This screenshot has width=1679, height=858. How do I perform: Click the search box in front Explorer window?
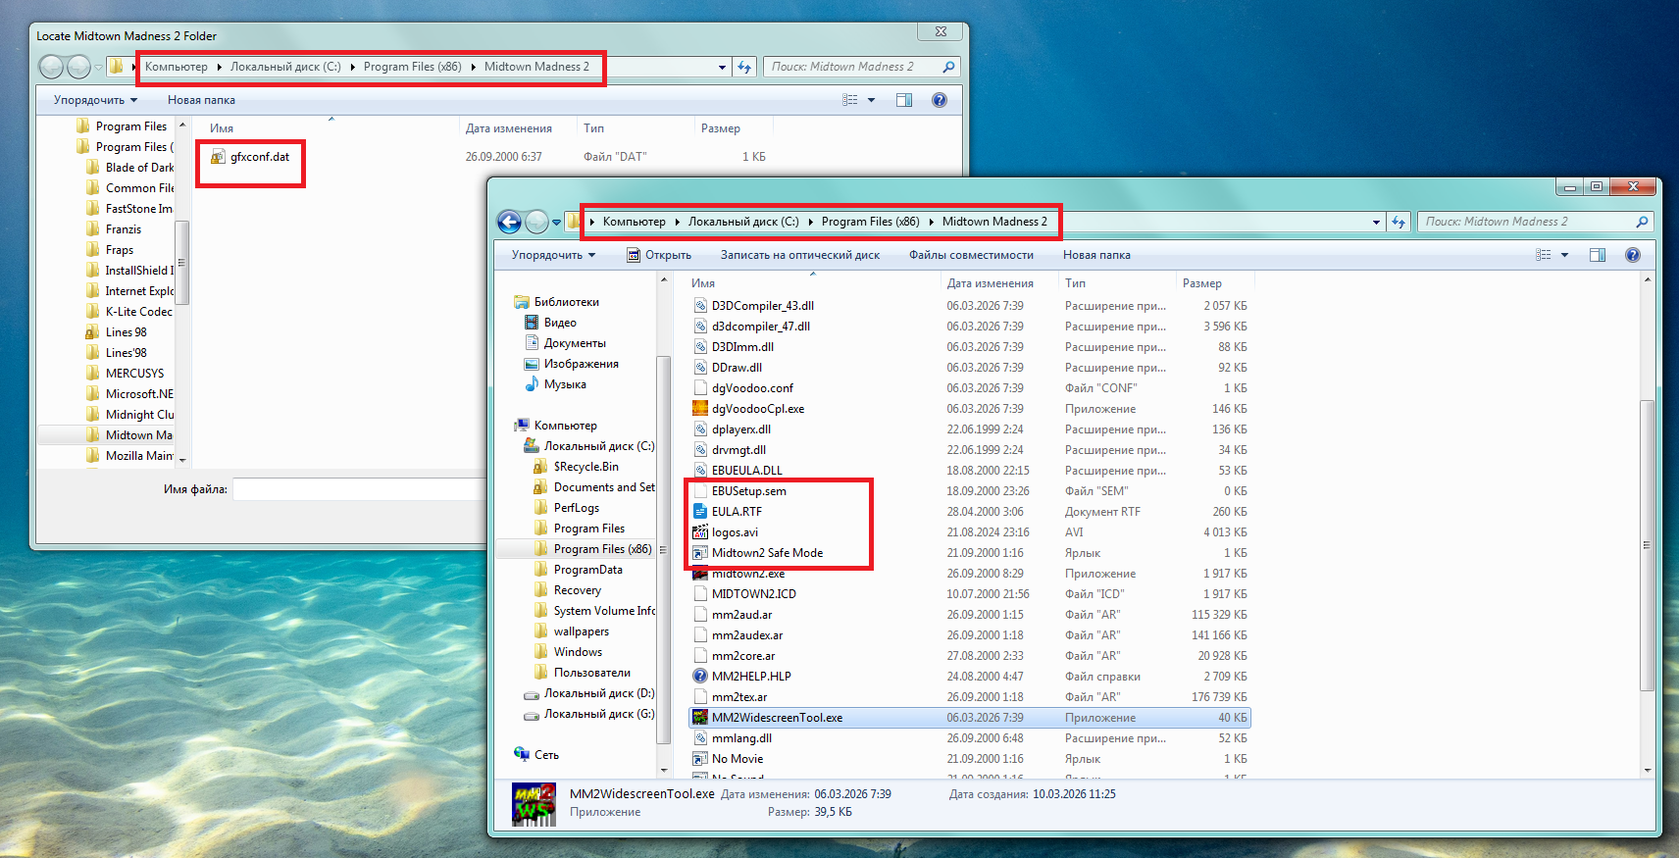click(x=1526, y=222)
